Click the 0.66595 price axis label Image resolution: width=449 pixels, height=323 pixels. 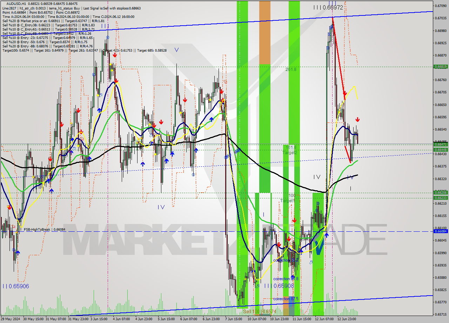(441, 117)
